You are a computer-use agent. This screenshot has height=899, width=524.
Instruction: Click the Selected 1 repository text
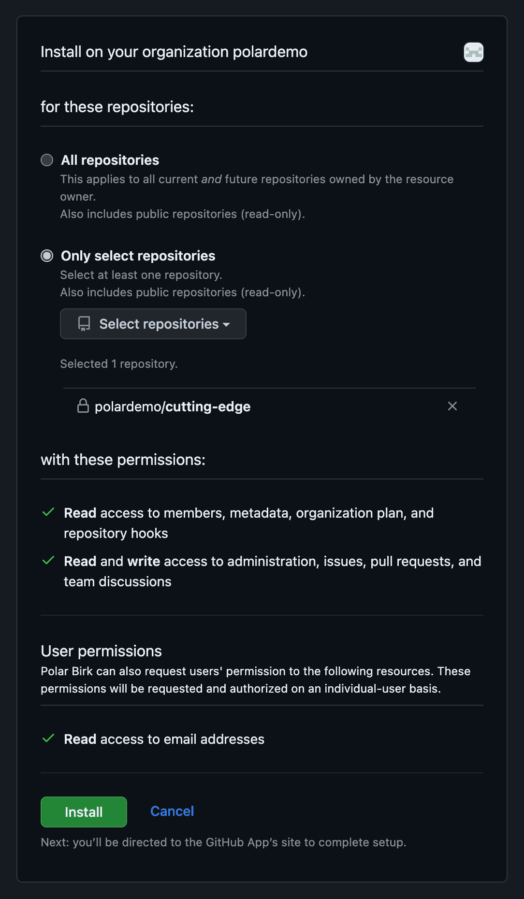118,363
